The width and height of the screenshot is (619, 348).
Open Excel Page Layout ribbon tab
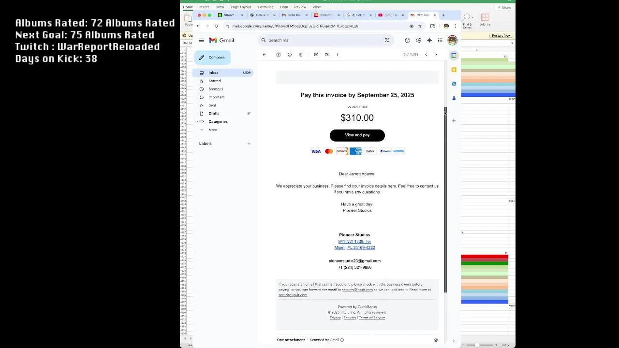point(241,7)
